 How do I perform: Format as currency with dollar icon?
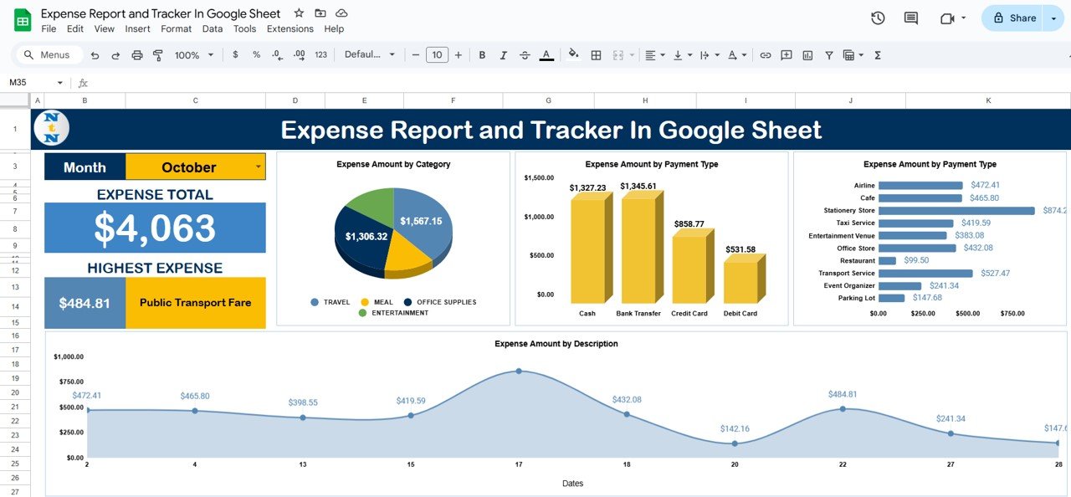tap(235, 55)
